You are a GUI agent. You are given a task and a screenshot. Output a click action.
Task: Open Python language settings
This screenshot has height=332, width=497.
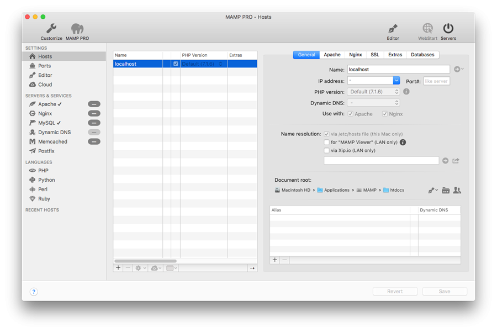coord(46,180)
